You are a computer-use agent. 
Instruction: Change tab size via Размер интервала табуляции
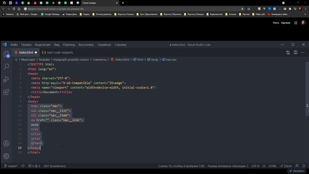pyautogui.click(x=228, y=166)
